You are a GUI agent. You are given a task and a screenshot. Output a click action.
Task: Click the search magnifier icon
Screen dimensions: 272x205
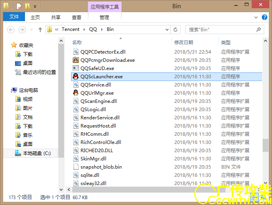pos(258,29)
